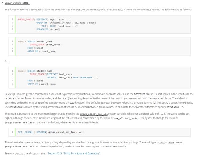
Task: Click the GROUP_CONCAT([DISTINCT] keyword in syntax block
Action: [33, 19]
